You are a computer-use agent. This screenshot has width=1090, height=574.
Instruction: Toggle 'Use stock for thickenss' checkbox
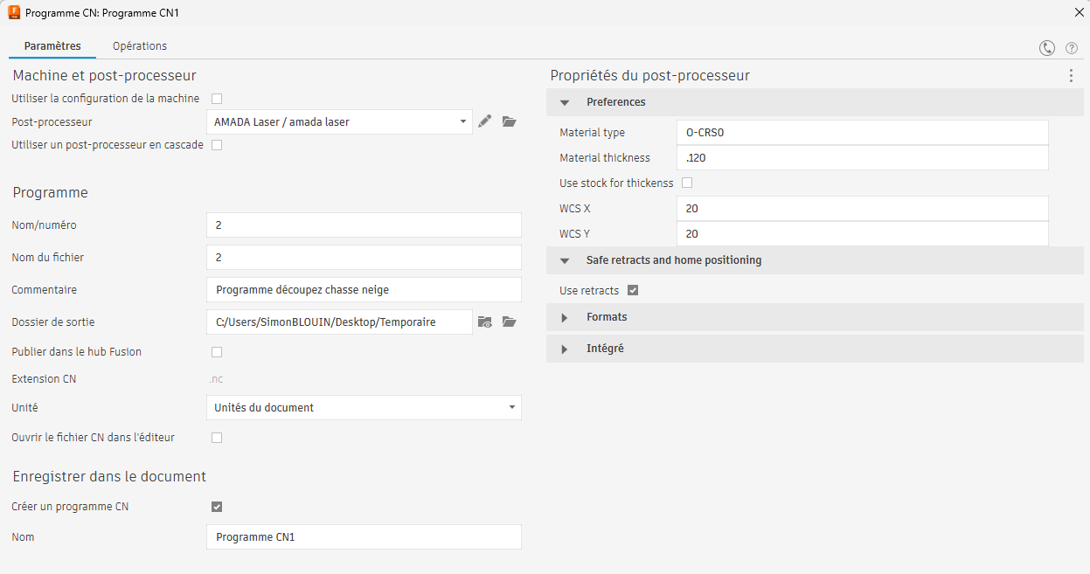click(687, 183)
